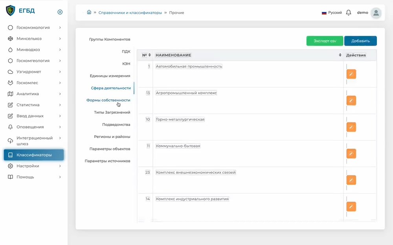Toggle the sidebar collapse circle icon
The image size is (393, 245).
coord(60,12)
